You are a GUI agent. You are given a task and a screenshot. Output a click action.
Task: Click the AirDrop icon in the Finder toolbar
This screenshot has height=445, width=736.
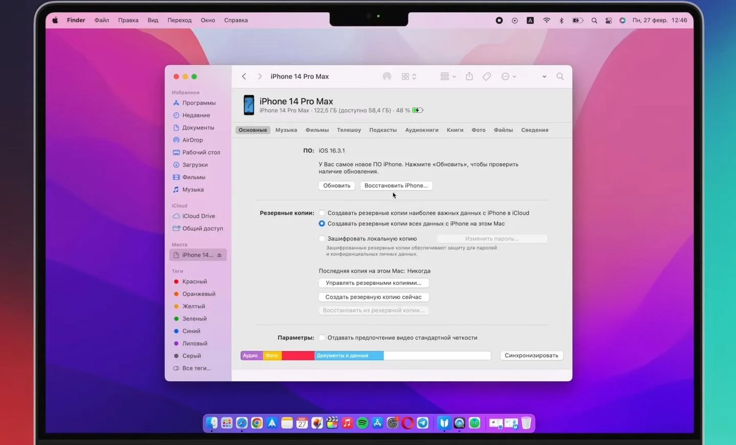[x=387, y=77]
